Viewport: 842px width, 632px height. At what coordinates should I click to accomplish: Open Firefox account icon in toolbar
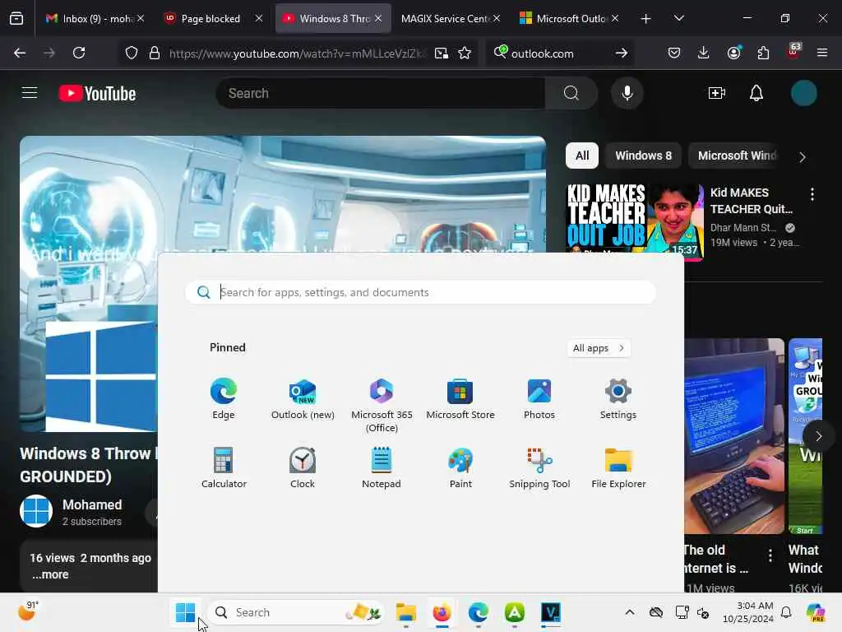pos(734,53)
